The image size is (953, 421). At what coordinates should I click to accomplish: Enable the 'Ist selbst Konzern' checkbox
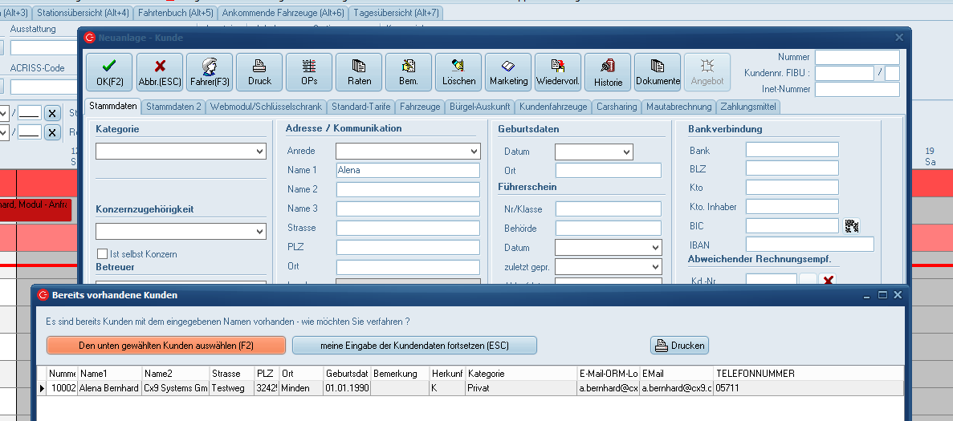click(102, 254)
